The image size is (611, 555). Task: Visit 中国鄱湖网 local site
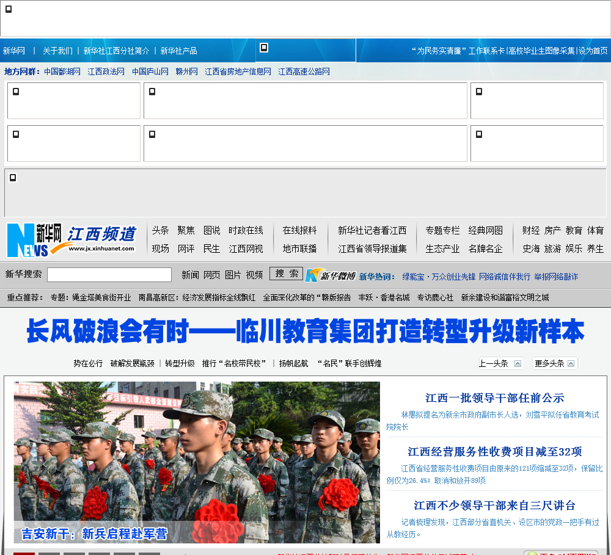[62, 71]
